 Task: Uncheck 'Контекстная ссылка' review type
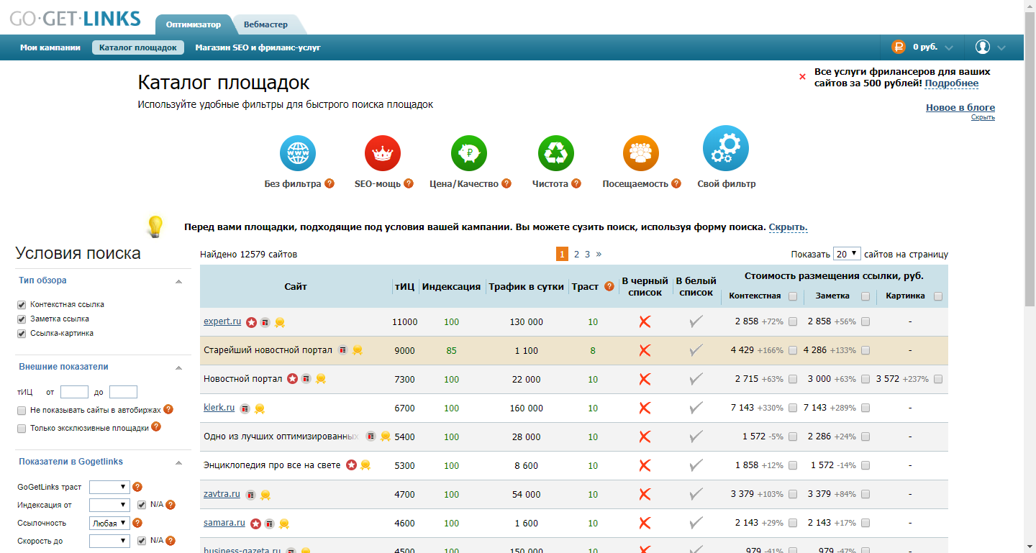pyautogui.click(x=22, y=305)
